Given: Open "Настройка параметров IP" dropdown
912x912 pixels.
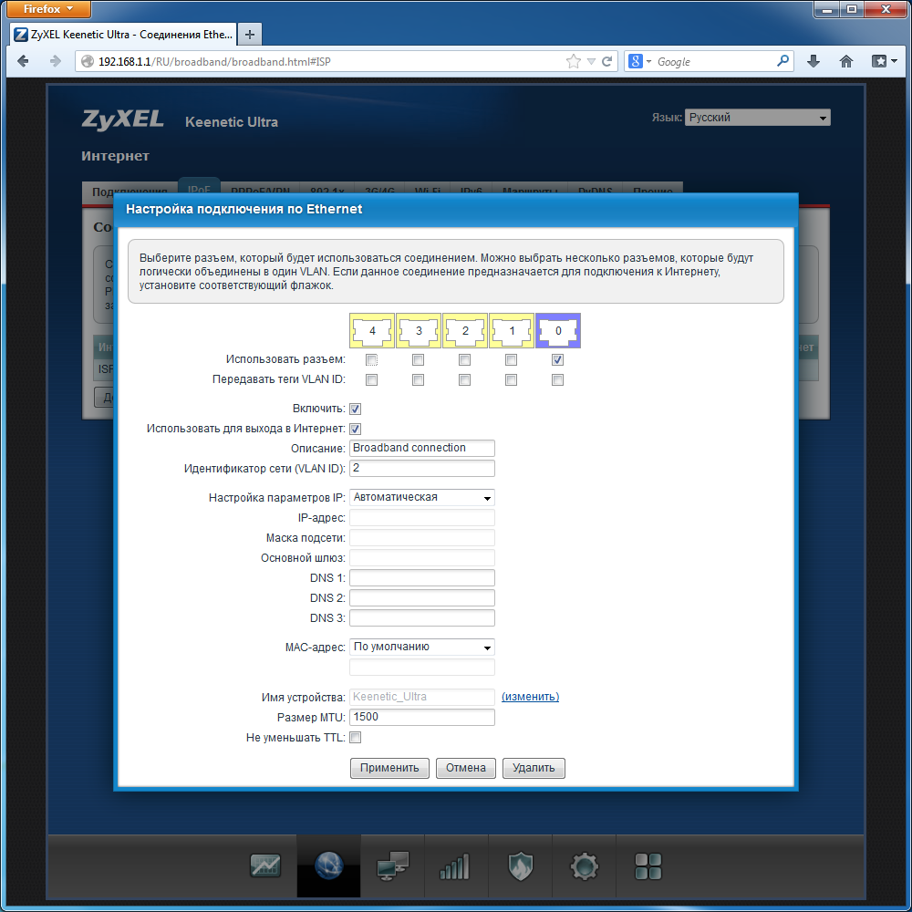Looking at the screenshot, I should point(421,497).
